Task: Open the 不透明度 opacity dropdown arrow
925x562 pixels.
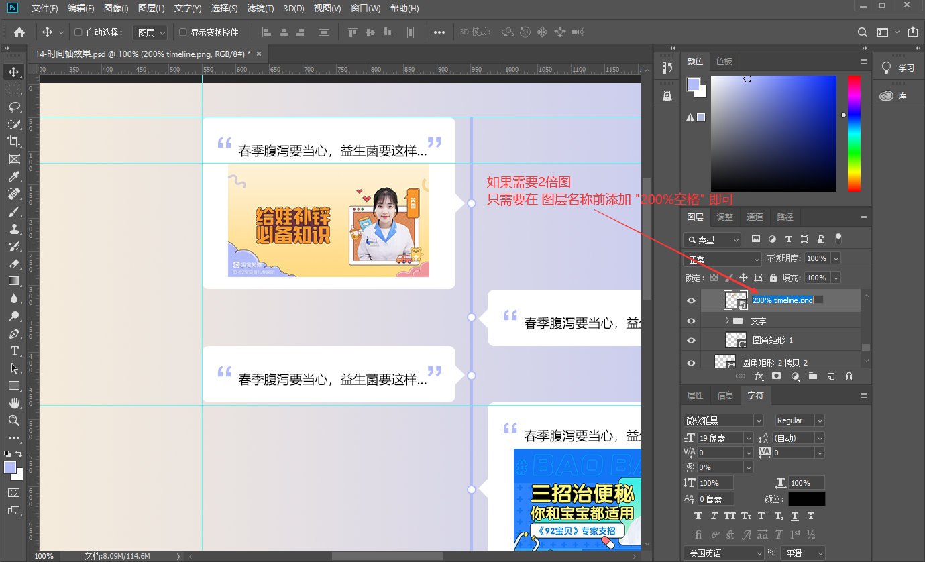Action: point(836,258)
